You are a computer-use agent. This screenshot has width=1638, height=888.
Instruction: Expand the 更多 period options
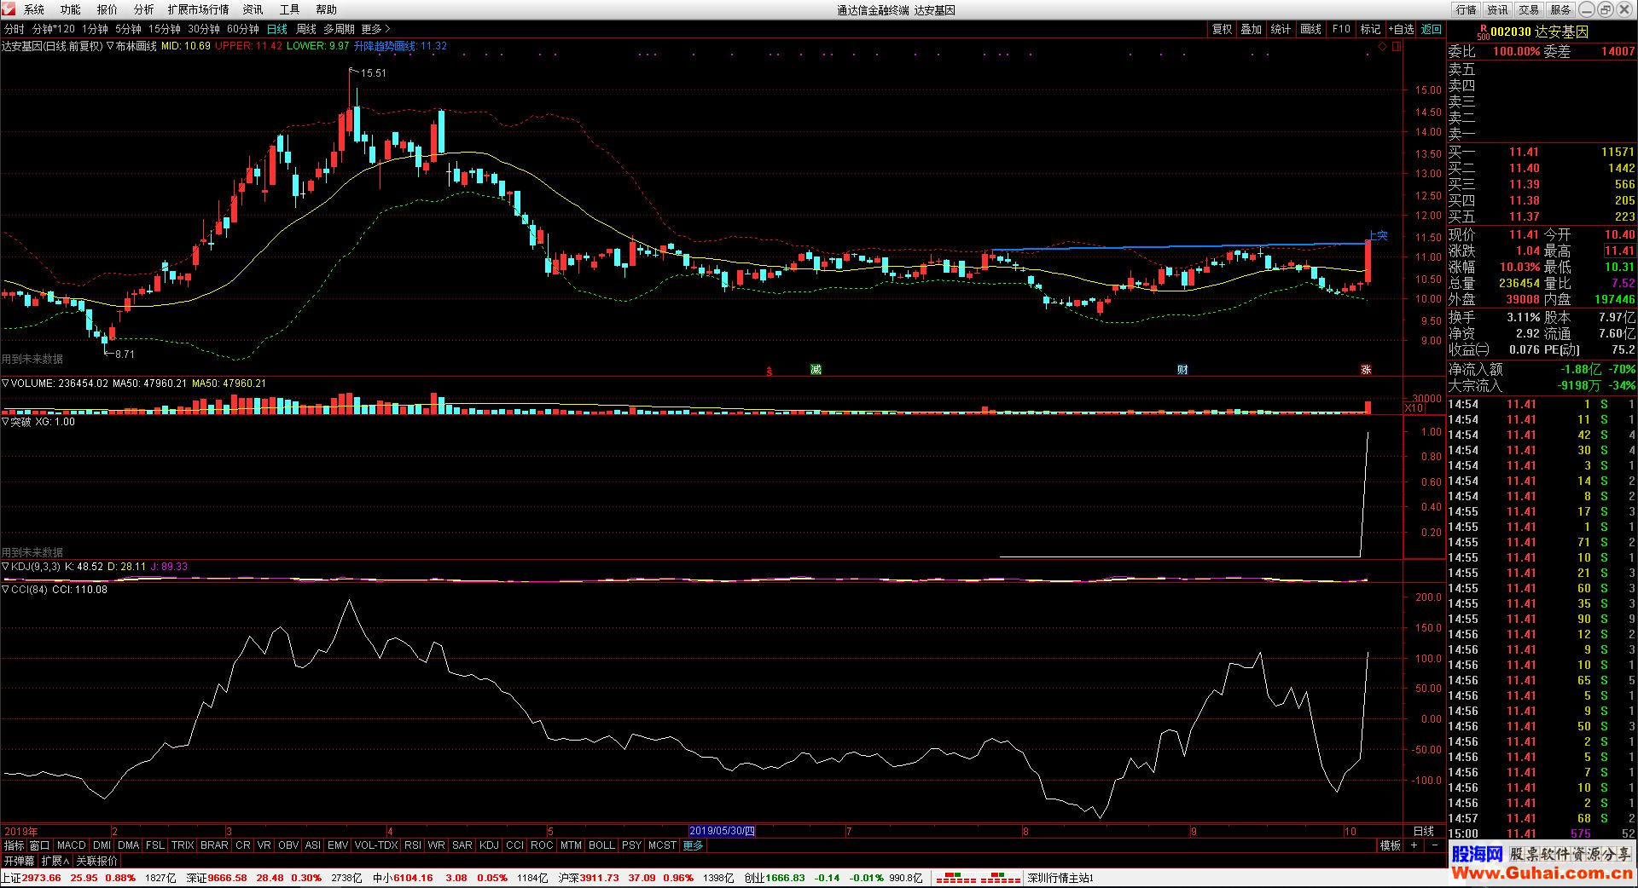click(375, 29)
